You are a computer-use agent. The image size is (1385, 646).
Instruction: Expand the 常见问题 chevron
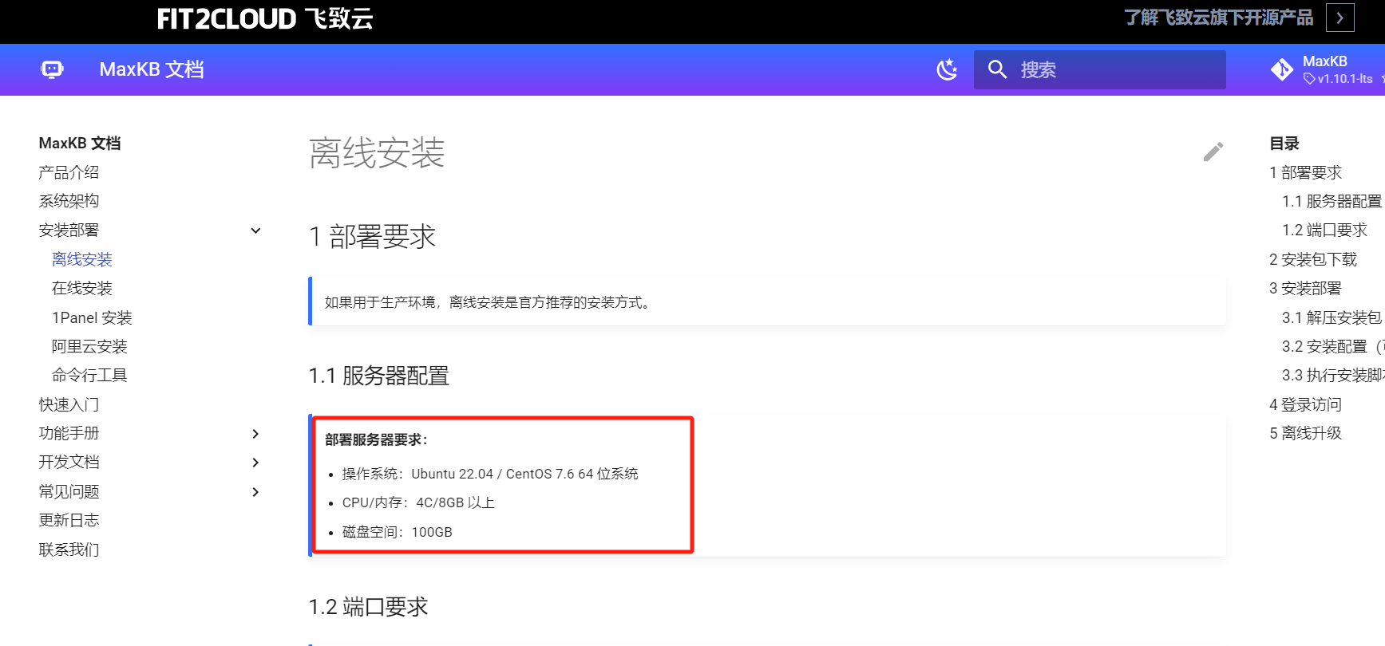[255, 492]
